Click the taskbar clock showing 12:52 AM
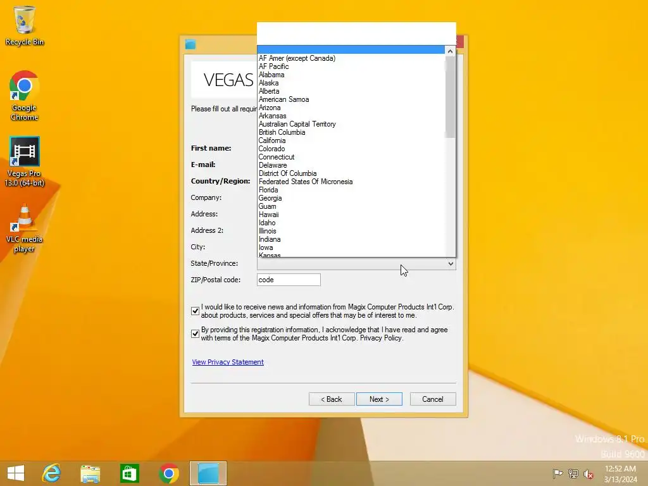The width and height of the screenshot is (648, 486). point(620,473)
